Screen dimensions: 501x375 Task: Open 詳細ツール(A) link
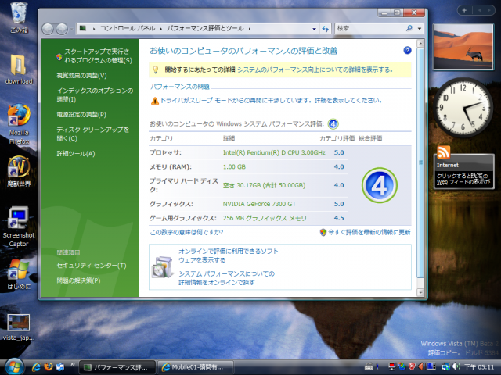click(x=76, y=154)
